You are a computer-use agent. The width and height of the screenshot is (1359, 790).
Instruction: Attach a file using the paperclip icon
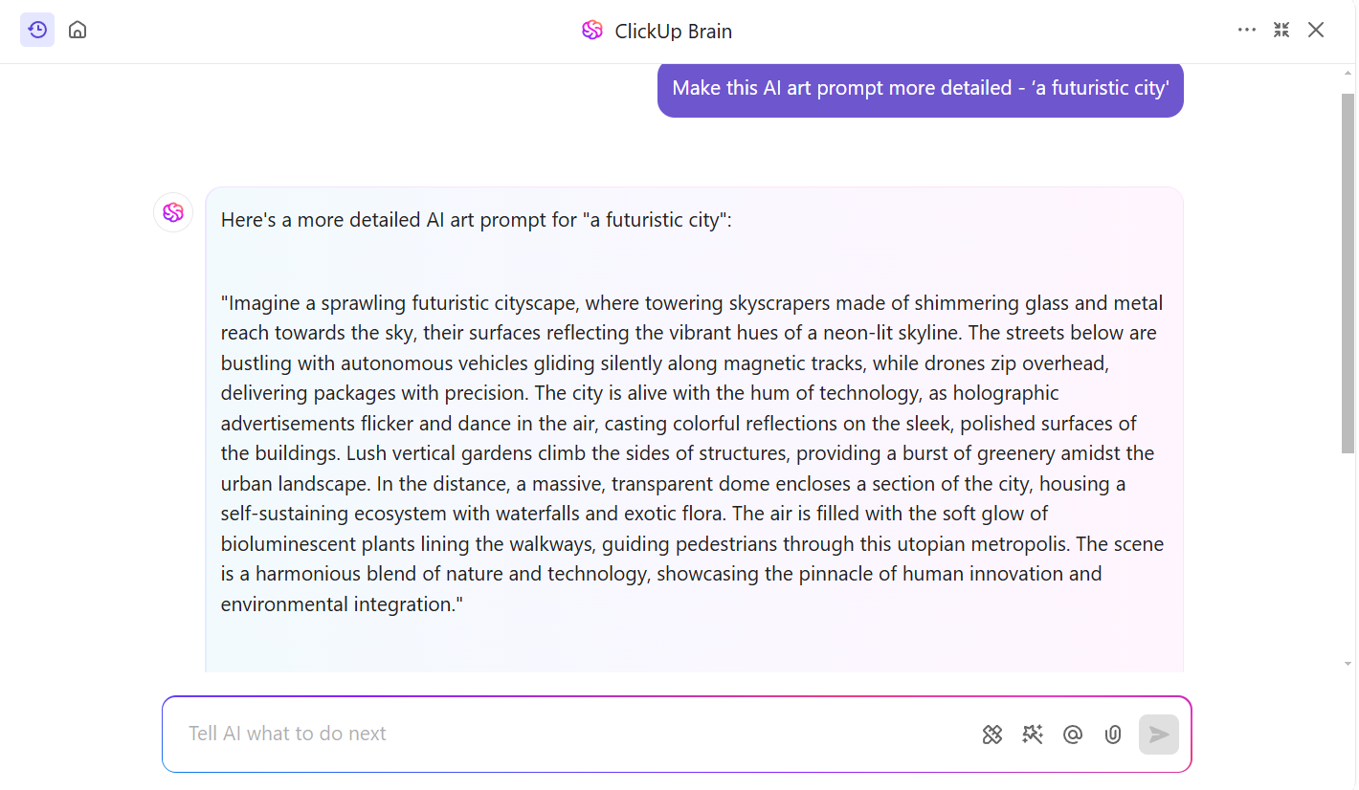click(x=1112, y=735)
